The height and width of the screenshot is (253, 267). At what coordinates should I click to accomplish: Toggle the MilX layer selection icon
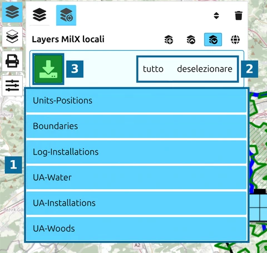click(x=213, y=39)
